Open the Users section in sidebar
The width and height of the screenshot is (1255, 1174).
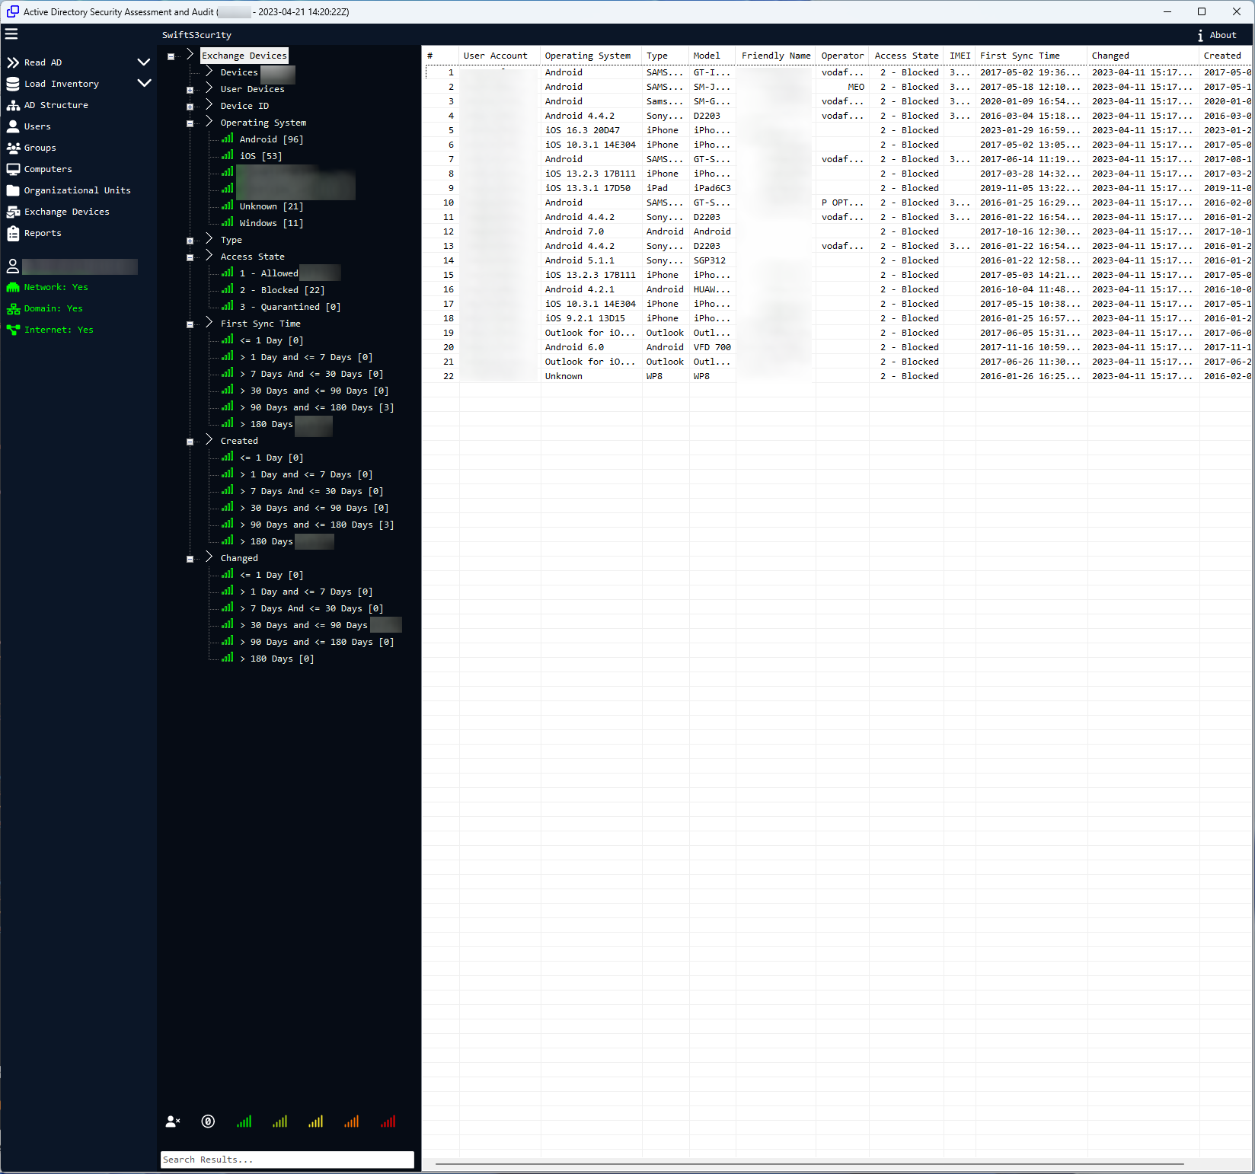point(37,126)
